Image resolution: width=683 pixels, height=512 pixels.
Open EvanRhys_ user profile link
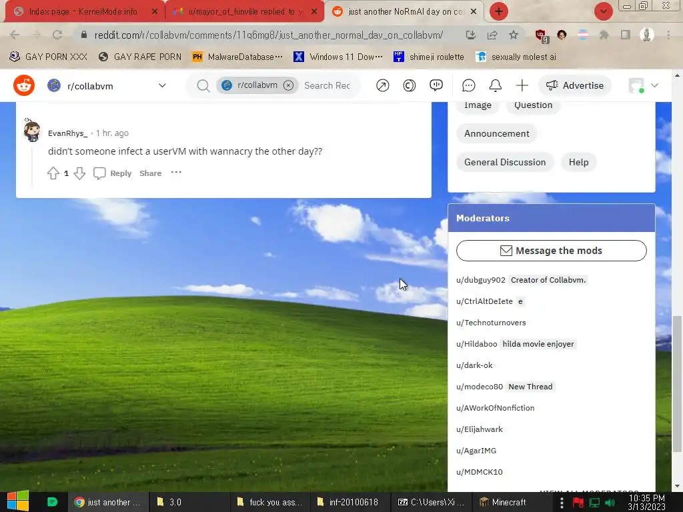67,133
